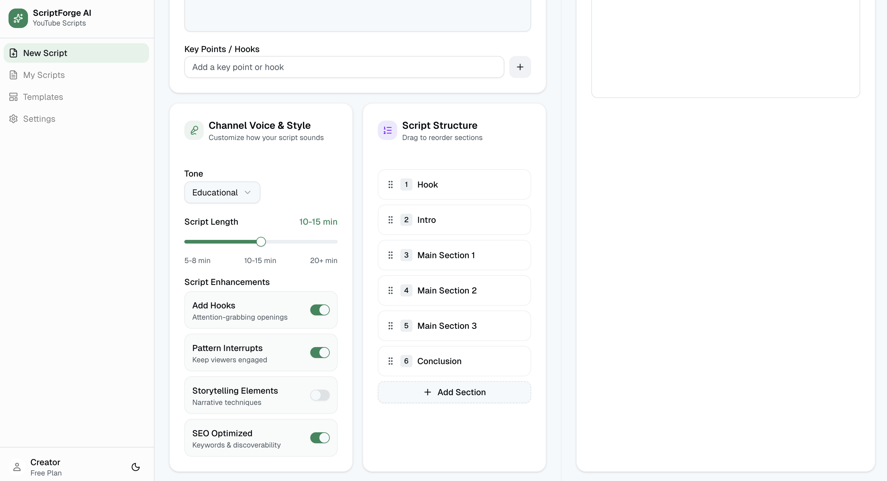Open Templates in sidebar
Image resolution: width=887 pixels, height=481 pixels.
[76, 97]
